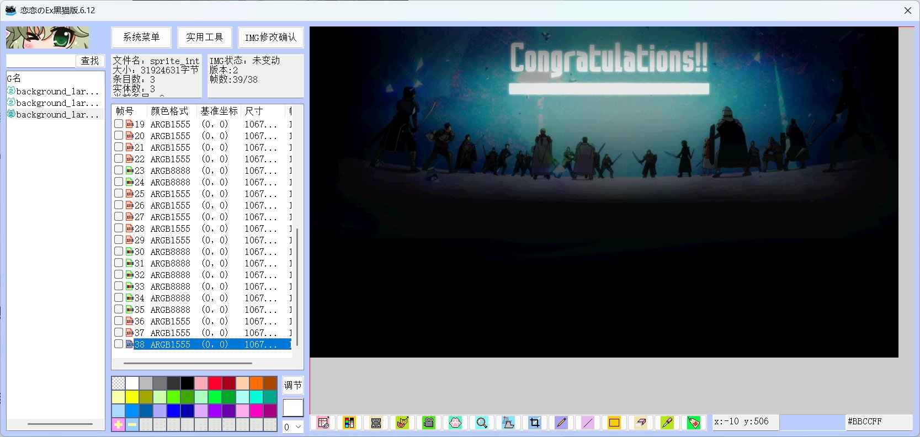Image resolution: width=920 pixels, height=437 pixels.
Task: Click the cat face tool icon
Action: pyautogui.click(x=402, y=423)
